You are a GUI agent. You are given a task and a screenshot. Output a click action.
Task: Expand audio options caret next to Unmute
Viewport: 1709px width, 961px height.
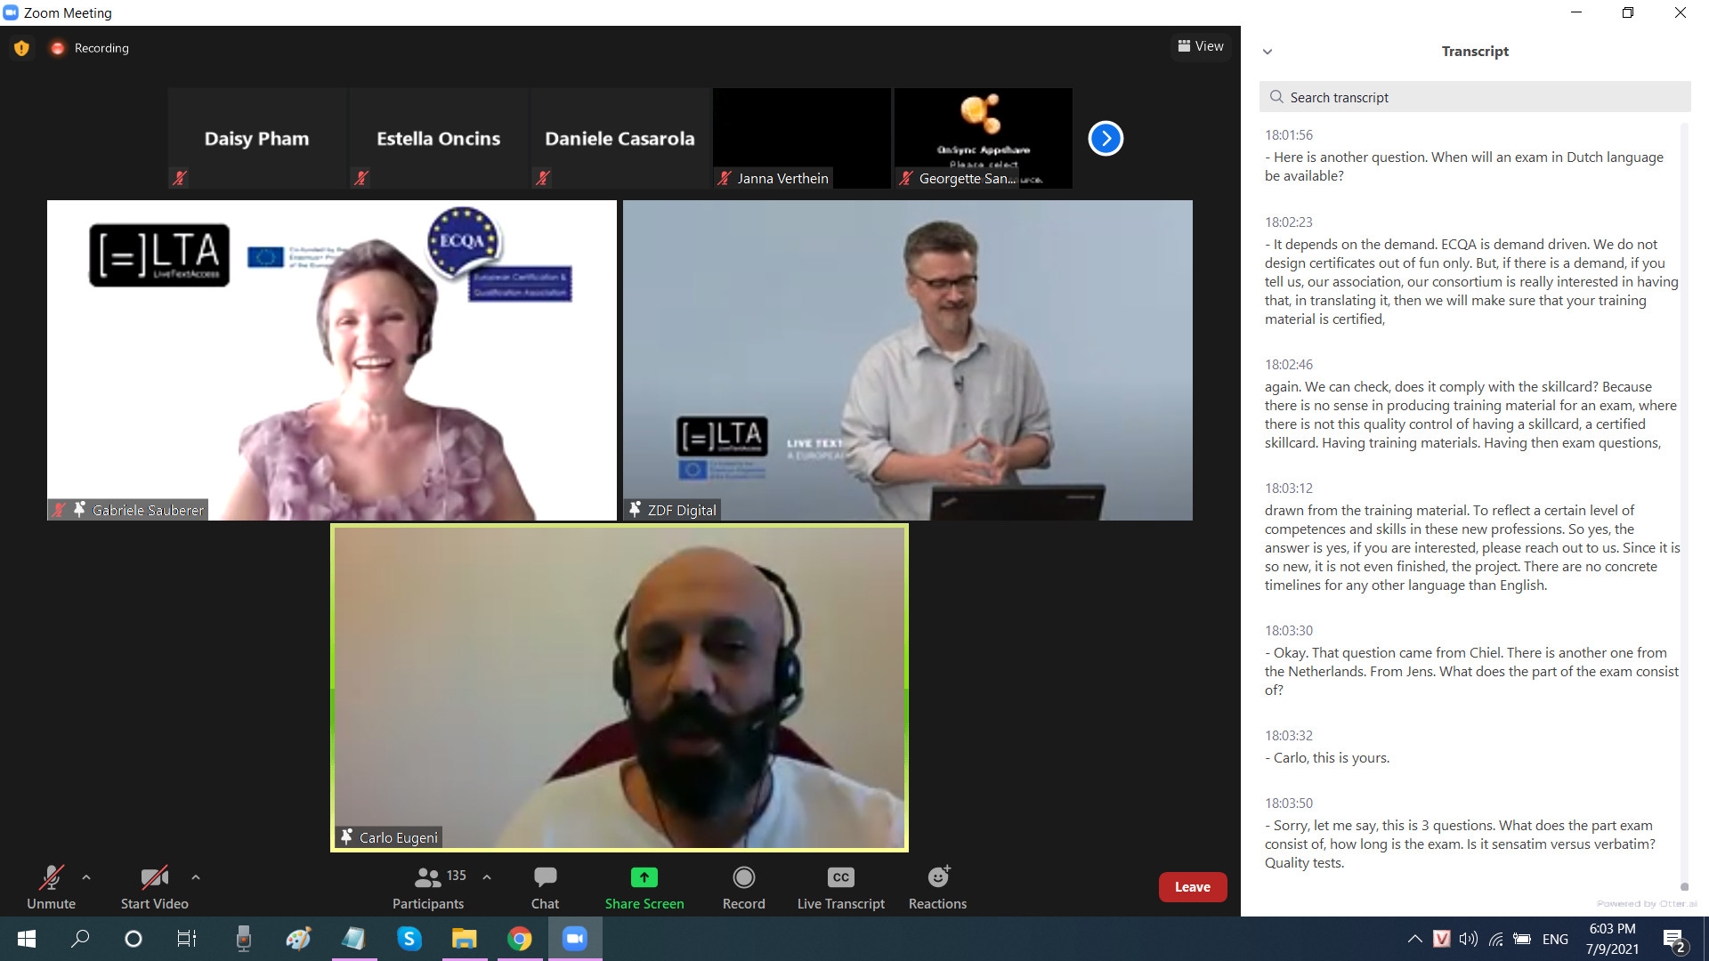pyautogui.click(x=86, y=877)
